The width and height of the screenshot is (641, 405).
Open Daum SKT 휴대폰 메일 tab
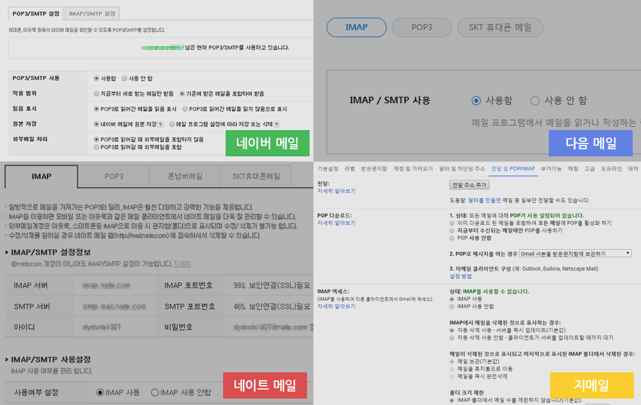click(x=501, y=28)
